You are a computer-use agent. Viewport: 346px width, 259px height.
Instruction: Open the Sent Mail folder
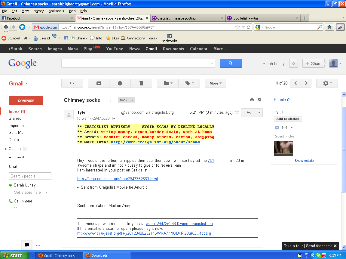[17, 132]
